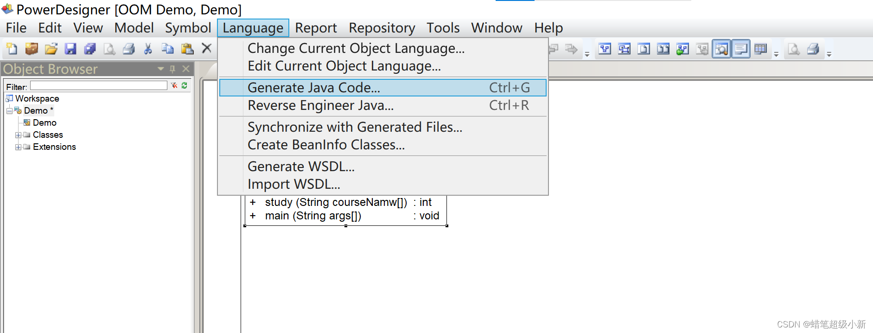This screenshot has height=333, width=873.
Task: Open the View menu
Action: coord(88,28)
